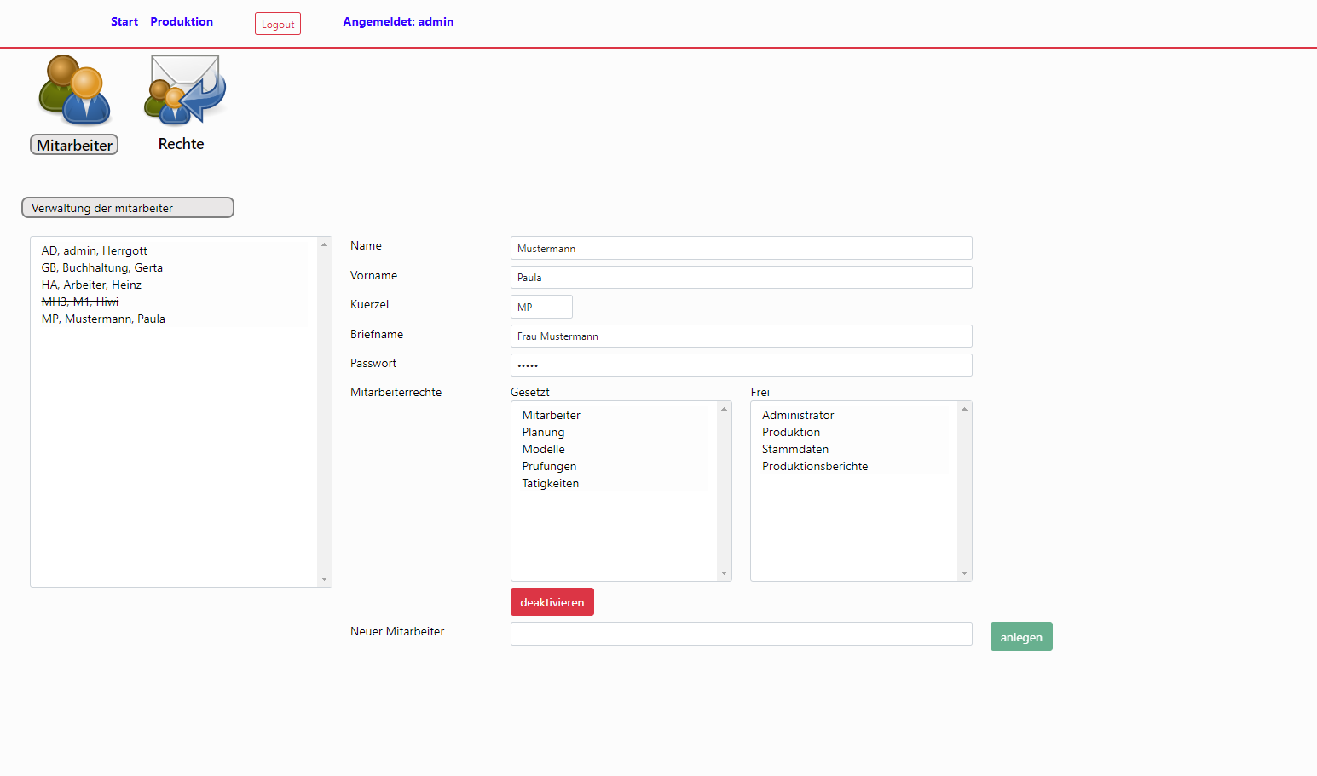Screen dimensions: 1317x776
Task: Select Administrator in the Frei list
Action: [798, 415]
